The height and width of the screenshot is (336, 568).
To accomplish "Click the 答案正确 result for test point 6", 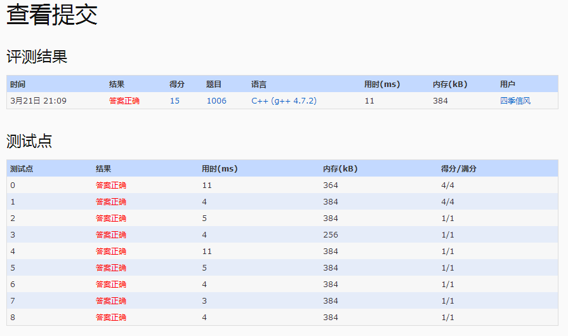I will 111,284.
